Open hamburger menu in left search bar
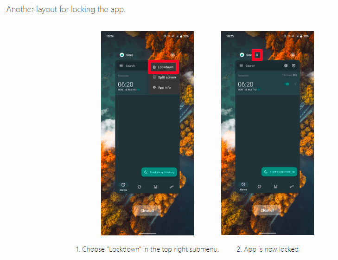Viewport: 338px width, 260px height. 121,65
